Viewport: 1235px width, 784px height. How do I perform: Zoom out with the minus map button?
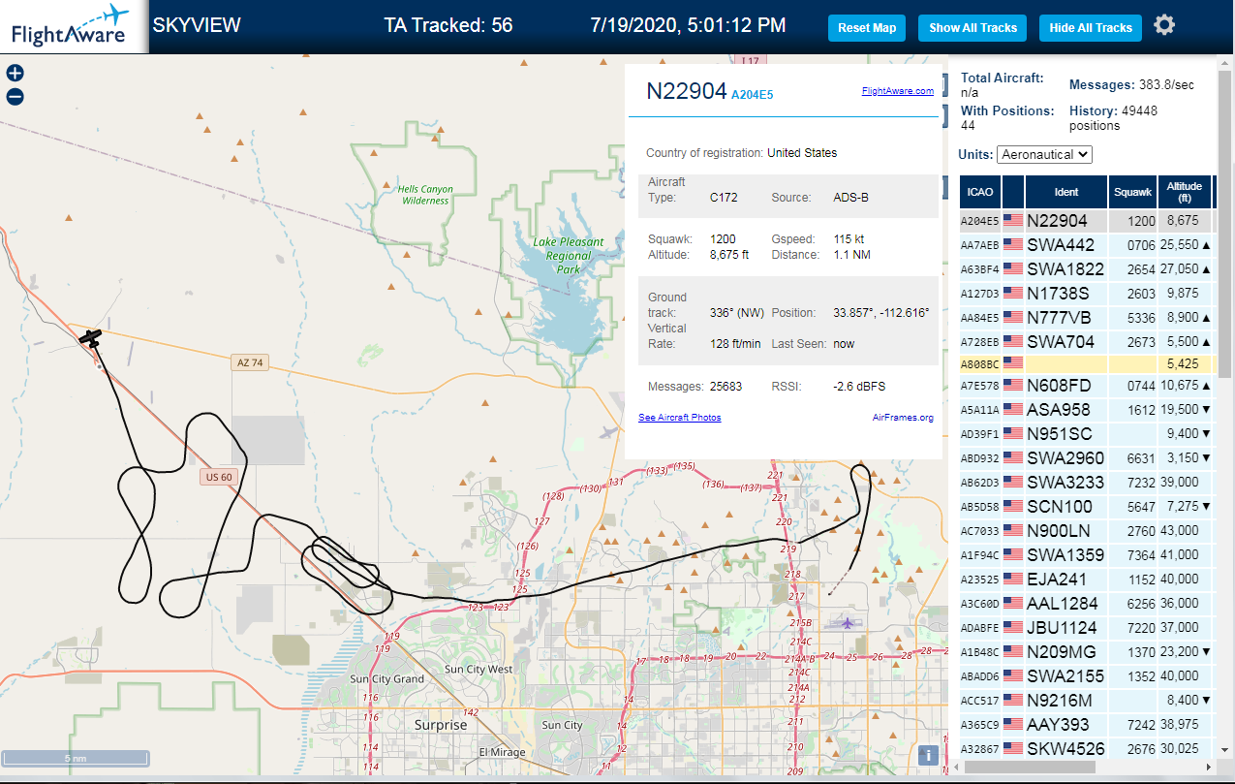point(15,97)
